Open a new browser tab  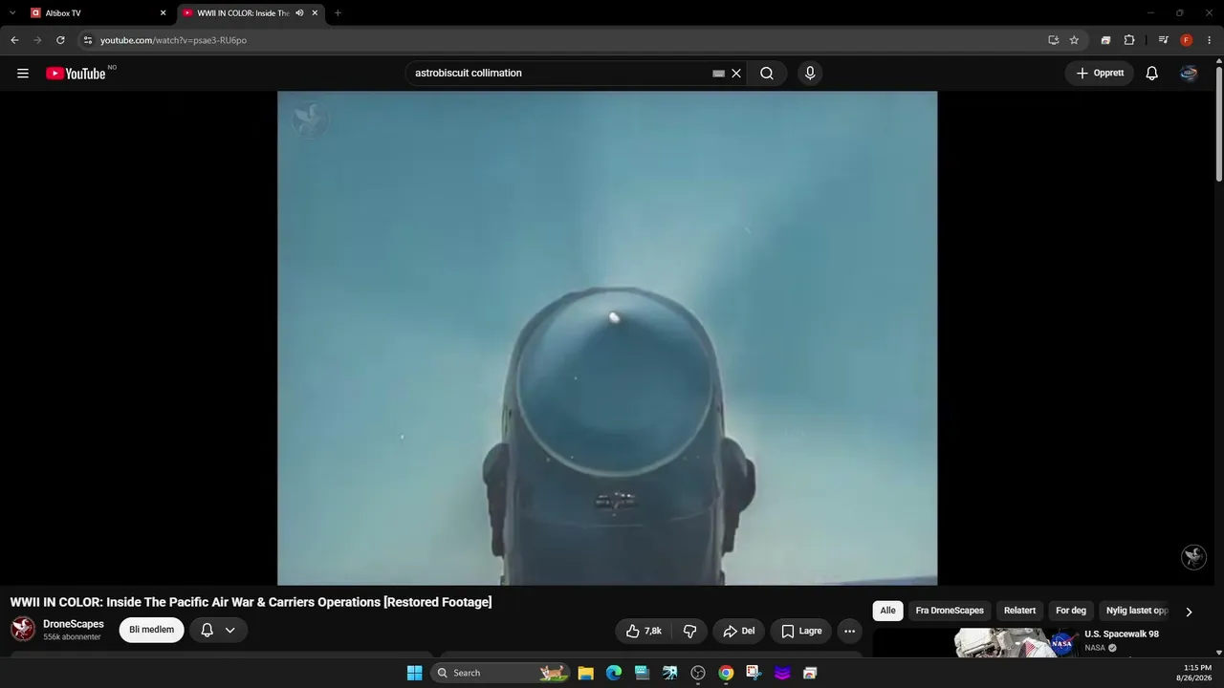point(338,13)
